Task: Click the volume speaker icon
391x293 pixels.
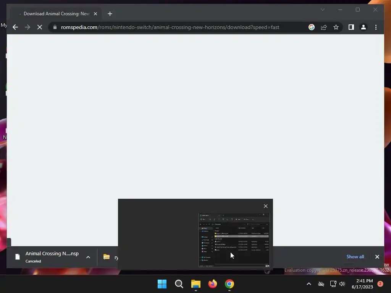Action: pyautogui.click(x=342, y=284)
